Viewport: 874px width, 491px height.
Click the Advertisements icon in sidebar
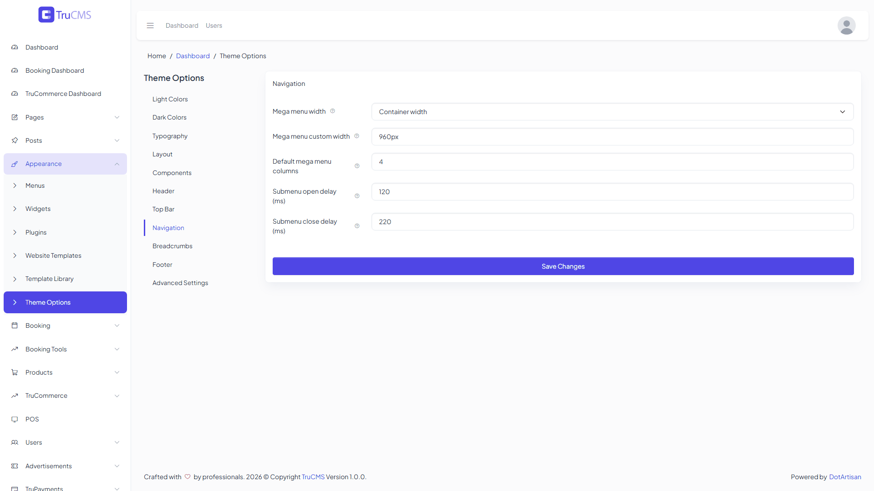coord(15,466)
